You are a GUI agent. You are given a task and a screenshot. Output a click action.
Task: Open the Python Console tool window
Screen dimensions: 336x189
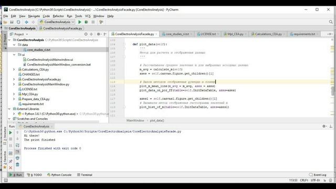(59, 175)
